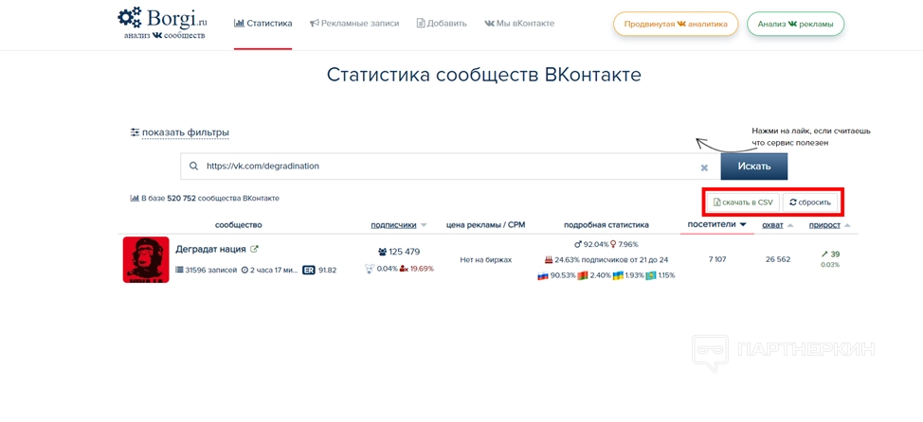Click the growth percentage 0.03%

(x=830, y=265)
